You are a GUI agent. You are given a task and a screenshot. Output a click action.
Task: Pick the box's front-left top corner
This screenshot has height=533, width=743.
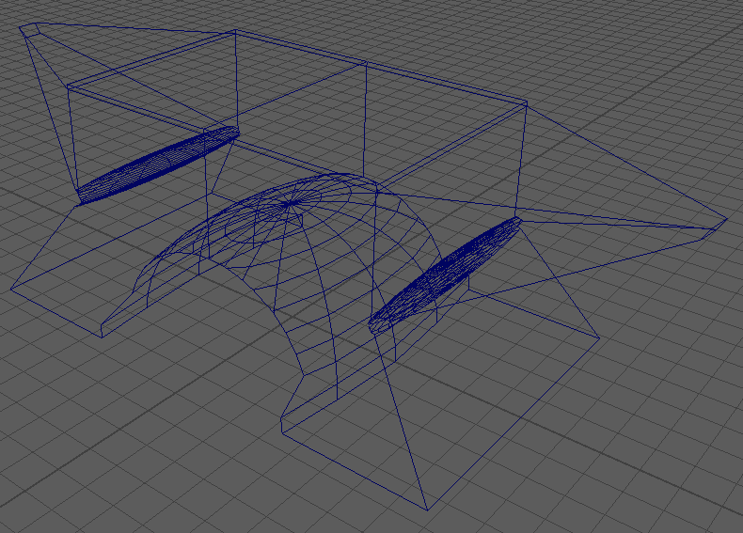coord(69,87)
